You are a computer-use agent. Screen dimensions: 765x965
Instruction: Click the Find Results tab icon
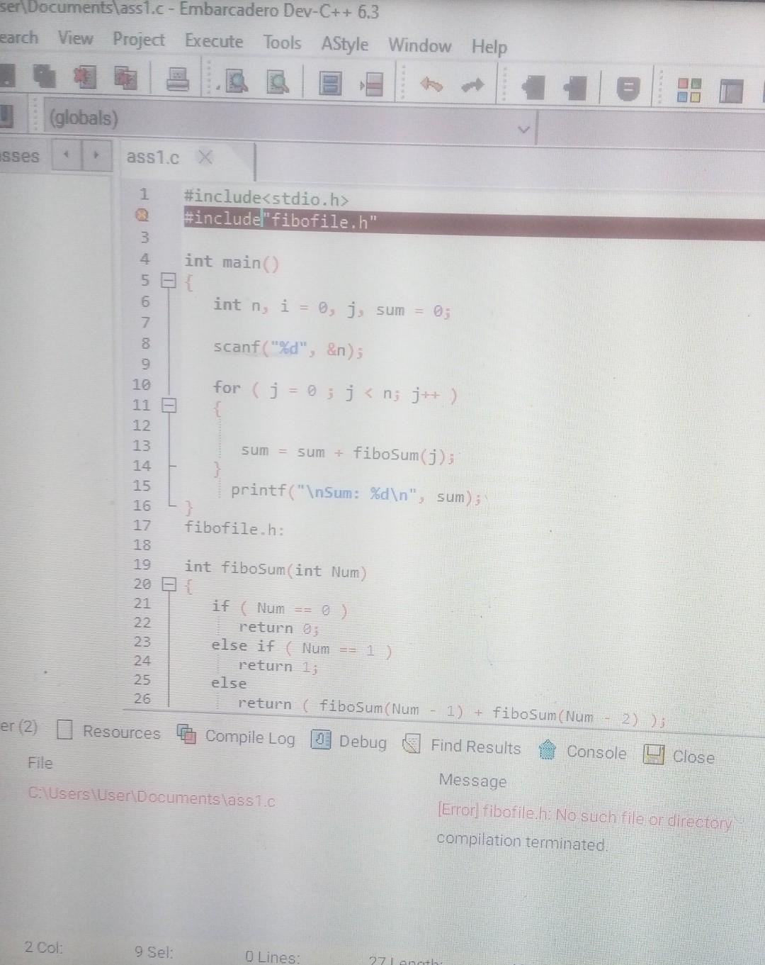(412, 743)
